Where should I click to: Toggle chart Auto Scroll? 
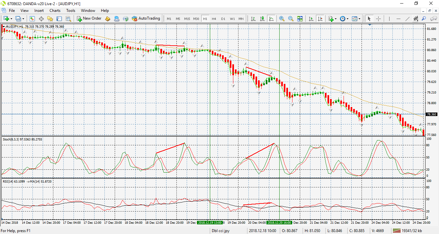pos(311,19)
